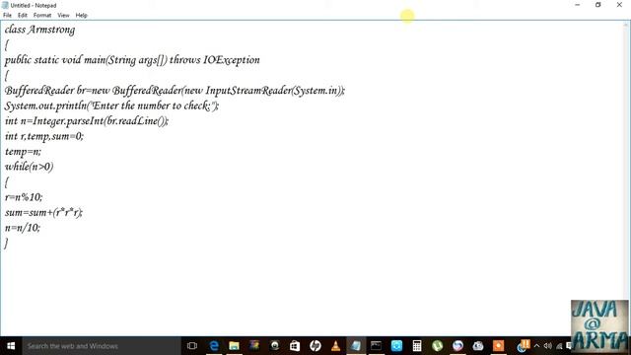The image size is (631, 355).
Task: Close the Notepad window
Action: point(619,5)
